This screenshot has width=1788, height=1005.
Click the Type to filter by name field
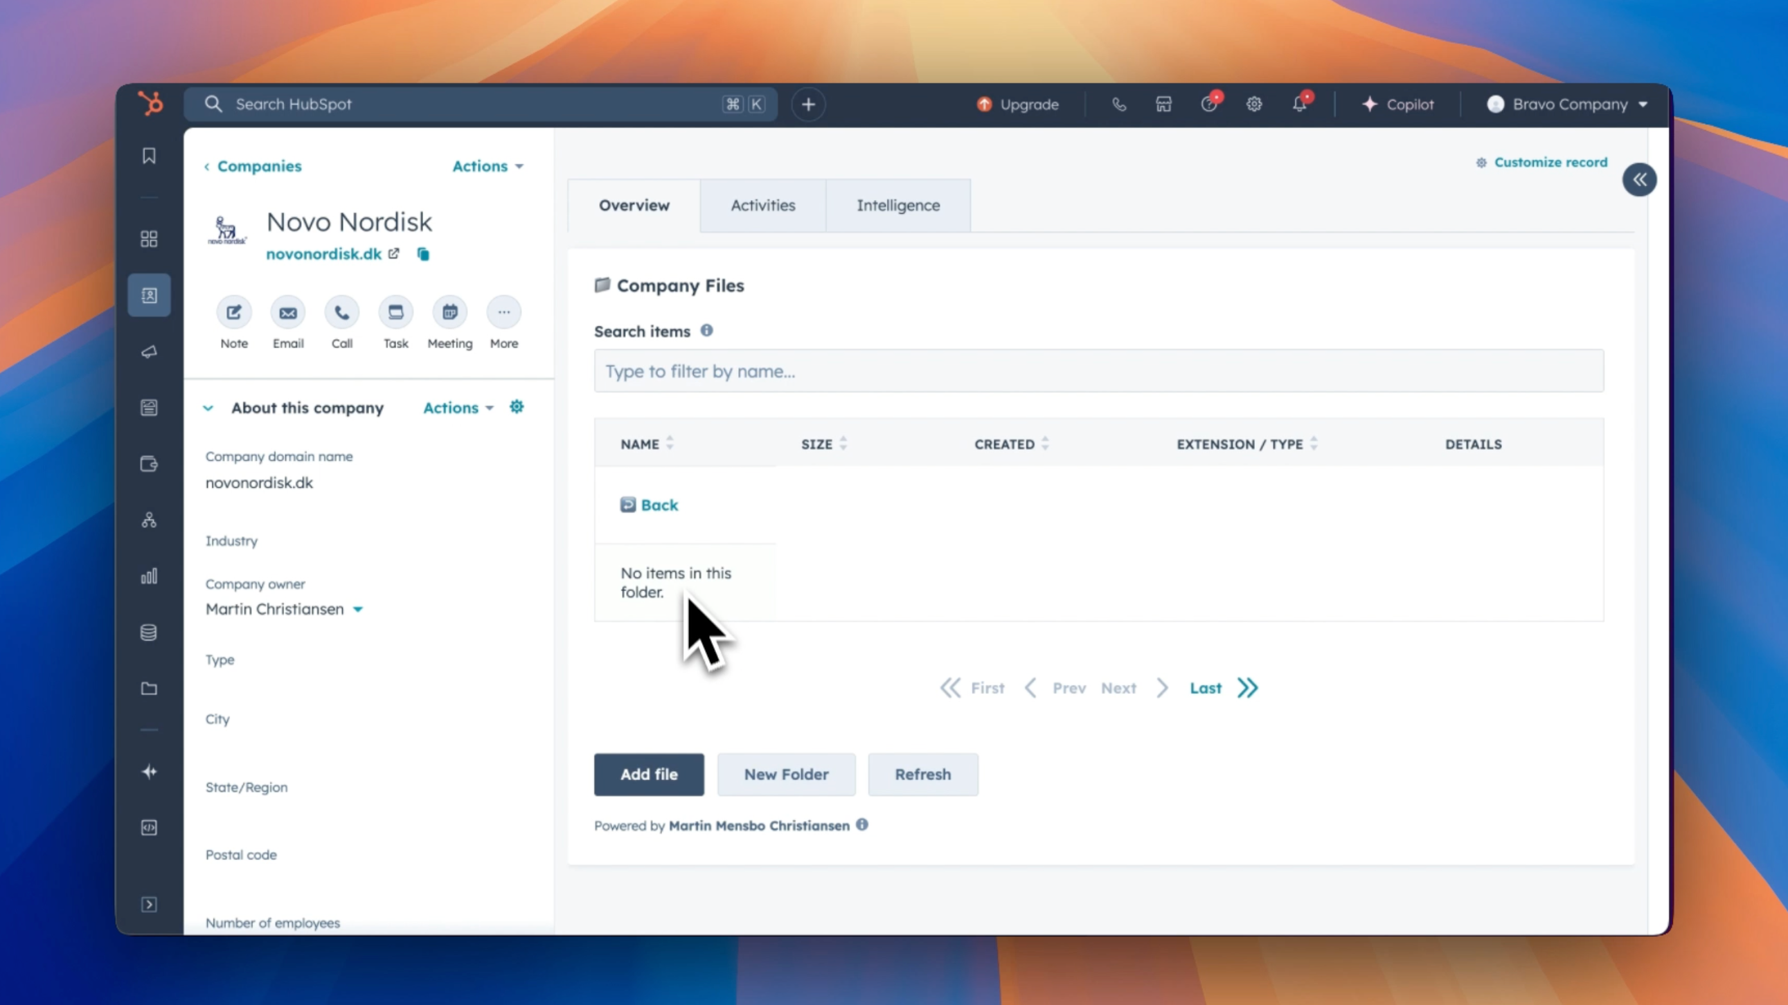point(1098,371)
